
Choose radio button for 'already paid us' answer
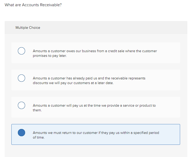tap(21, 78)
